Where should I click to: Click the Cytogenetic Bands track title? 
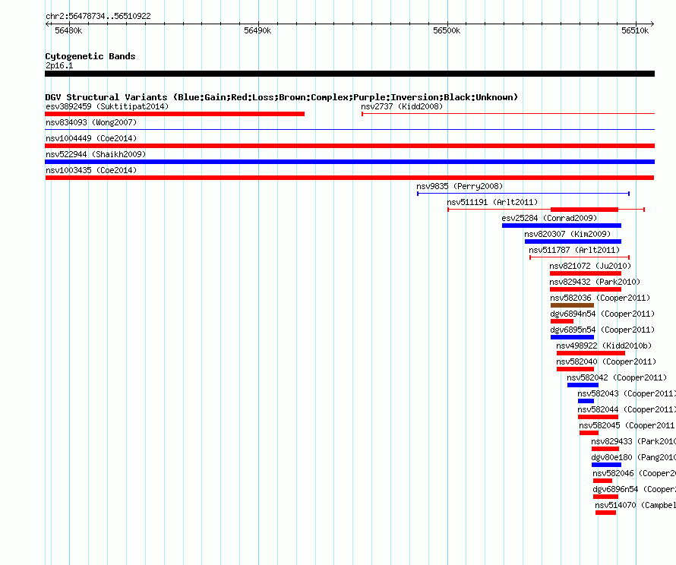point(90,56)
